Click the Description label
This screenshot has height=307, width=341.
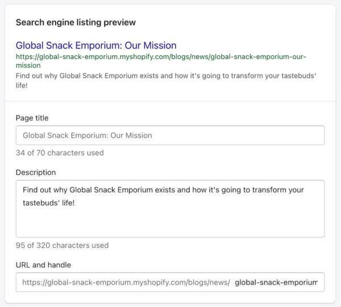pos(36,173)
